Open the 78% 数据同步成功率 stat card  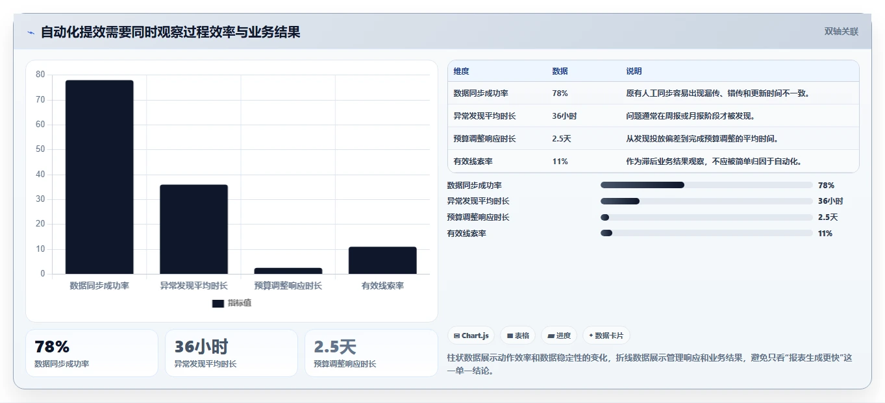92,353
